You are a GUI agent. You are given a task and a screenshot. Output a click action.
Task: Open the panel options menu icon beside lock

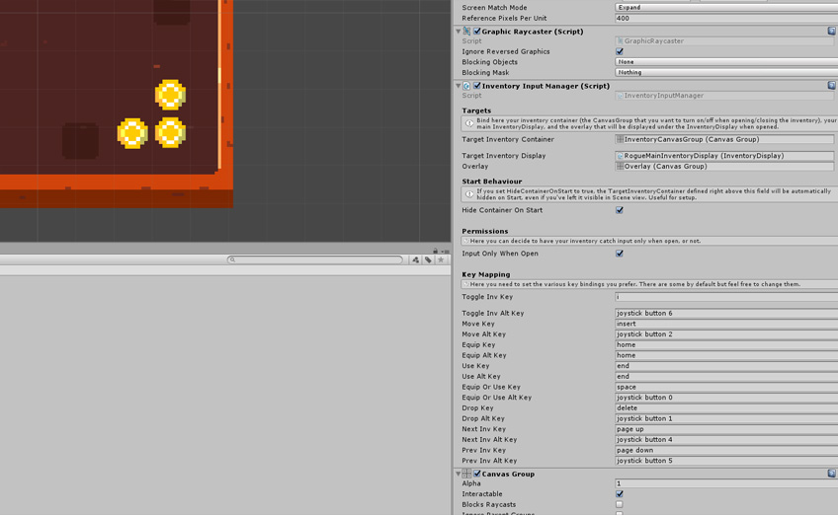(445, 252)
